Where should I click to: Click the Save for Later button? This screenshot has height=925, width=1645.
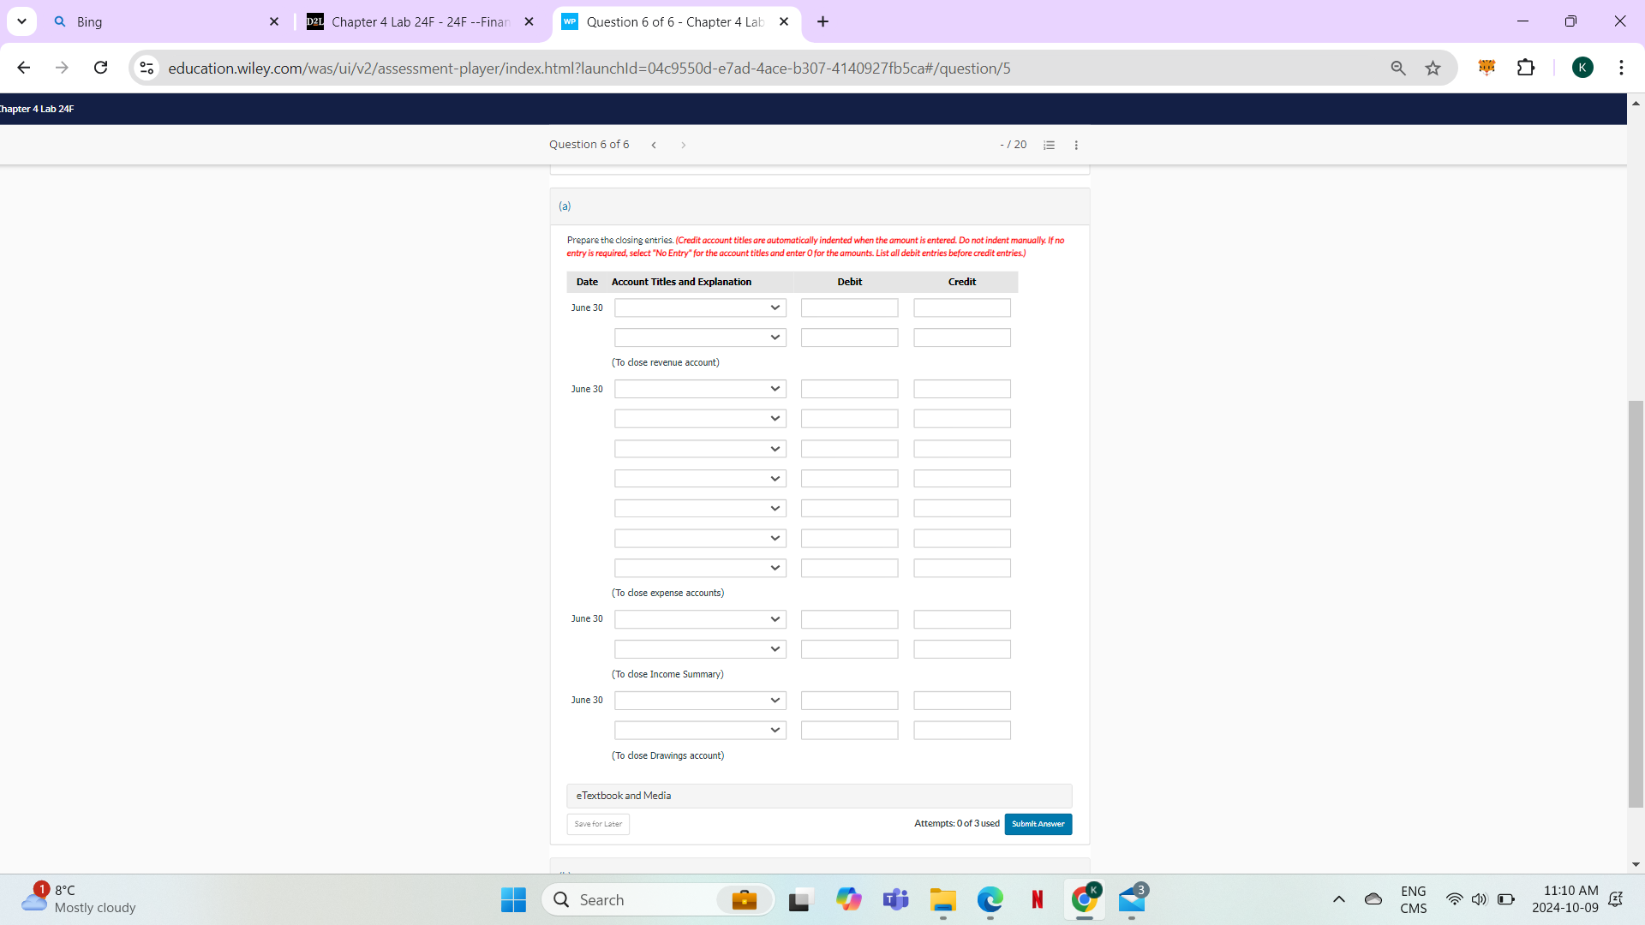[x=597, y=824]
